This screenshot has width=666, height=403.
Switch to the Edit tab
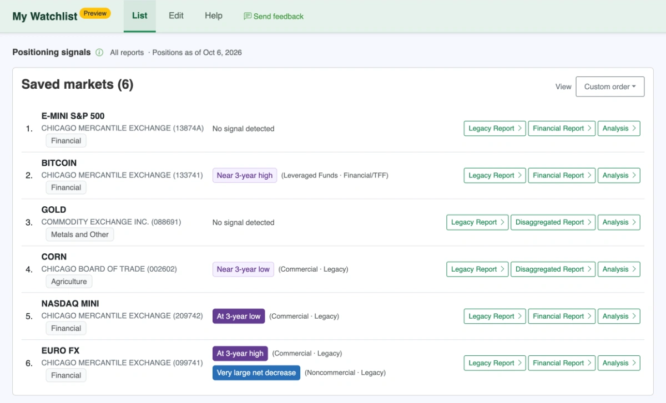(x=176, y=16)
